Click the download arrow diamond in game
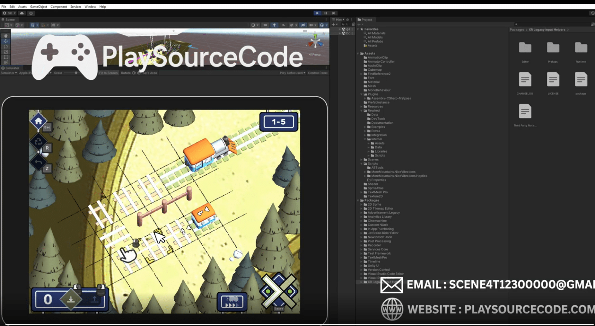Viewport: 595px width, 326px height. pyautogui.click(x=71, y=299)
